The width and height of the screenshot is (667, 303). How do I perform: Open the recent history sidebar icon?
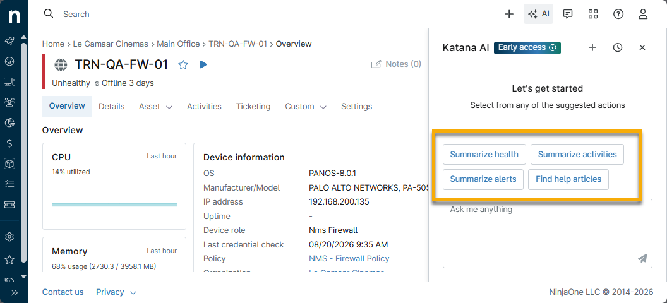pyautogui.click(x=9, y=280)
